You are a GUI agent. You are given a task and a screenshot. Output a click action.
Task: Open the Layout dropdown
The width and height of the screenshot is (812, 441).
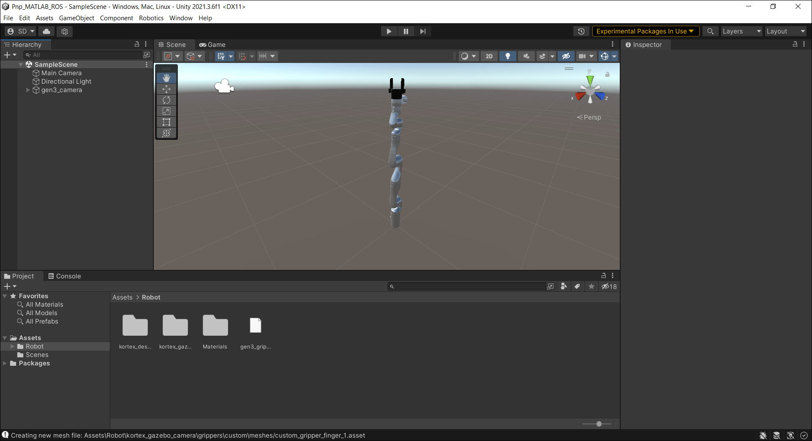785,31
